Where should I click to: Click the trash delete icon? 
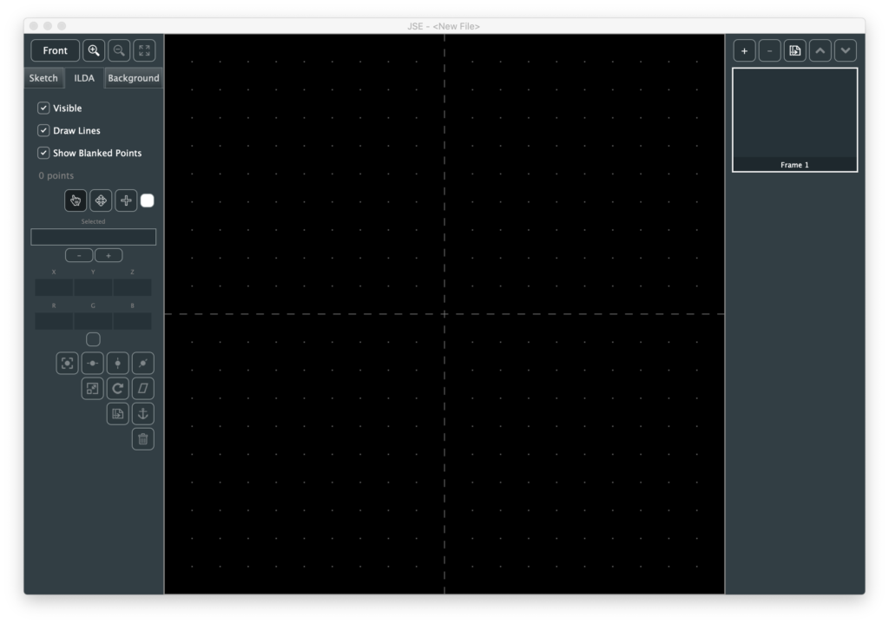142,439
